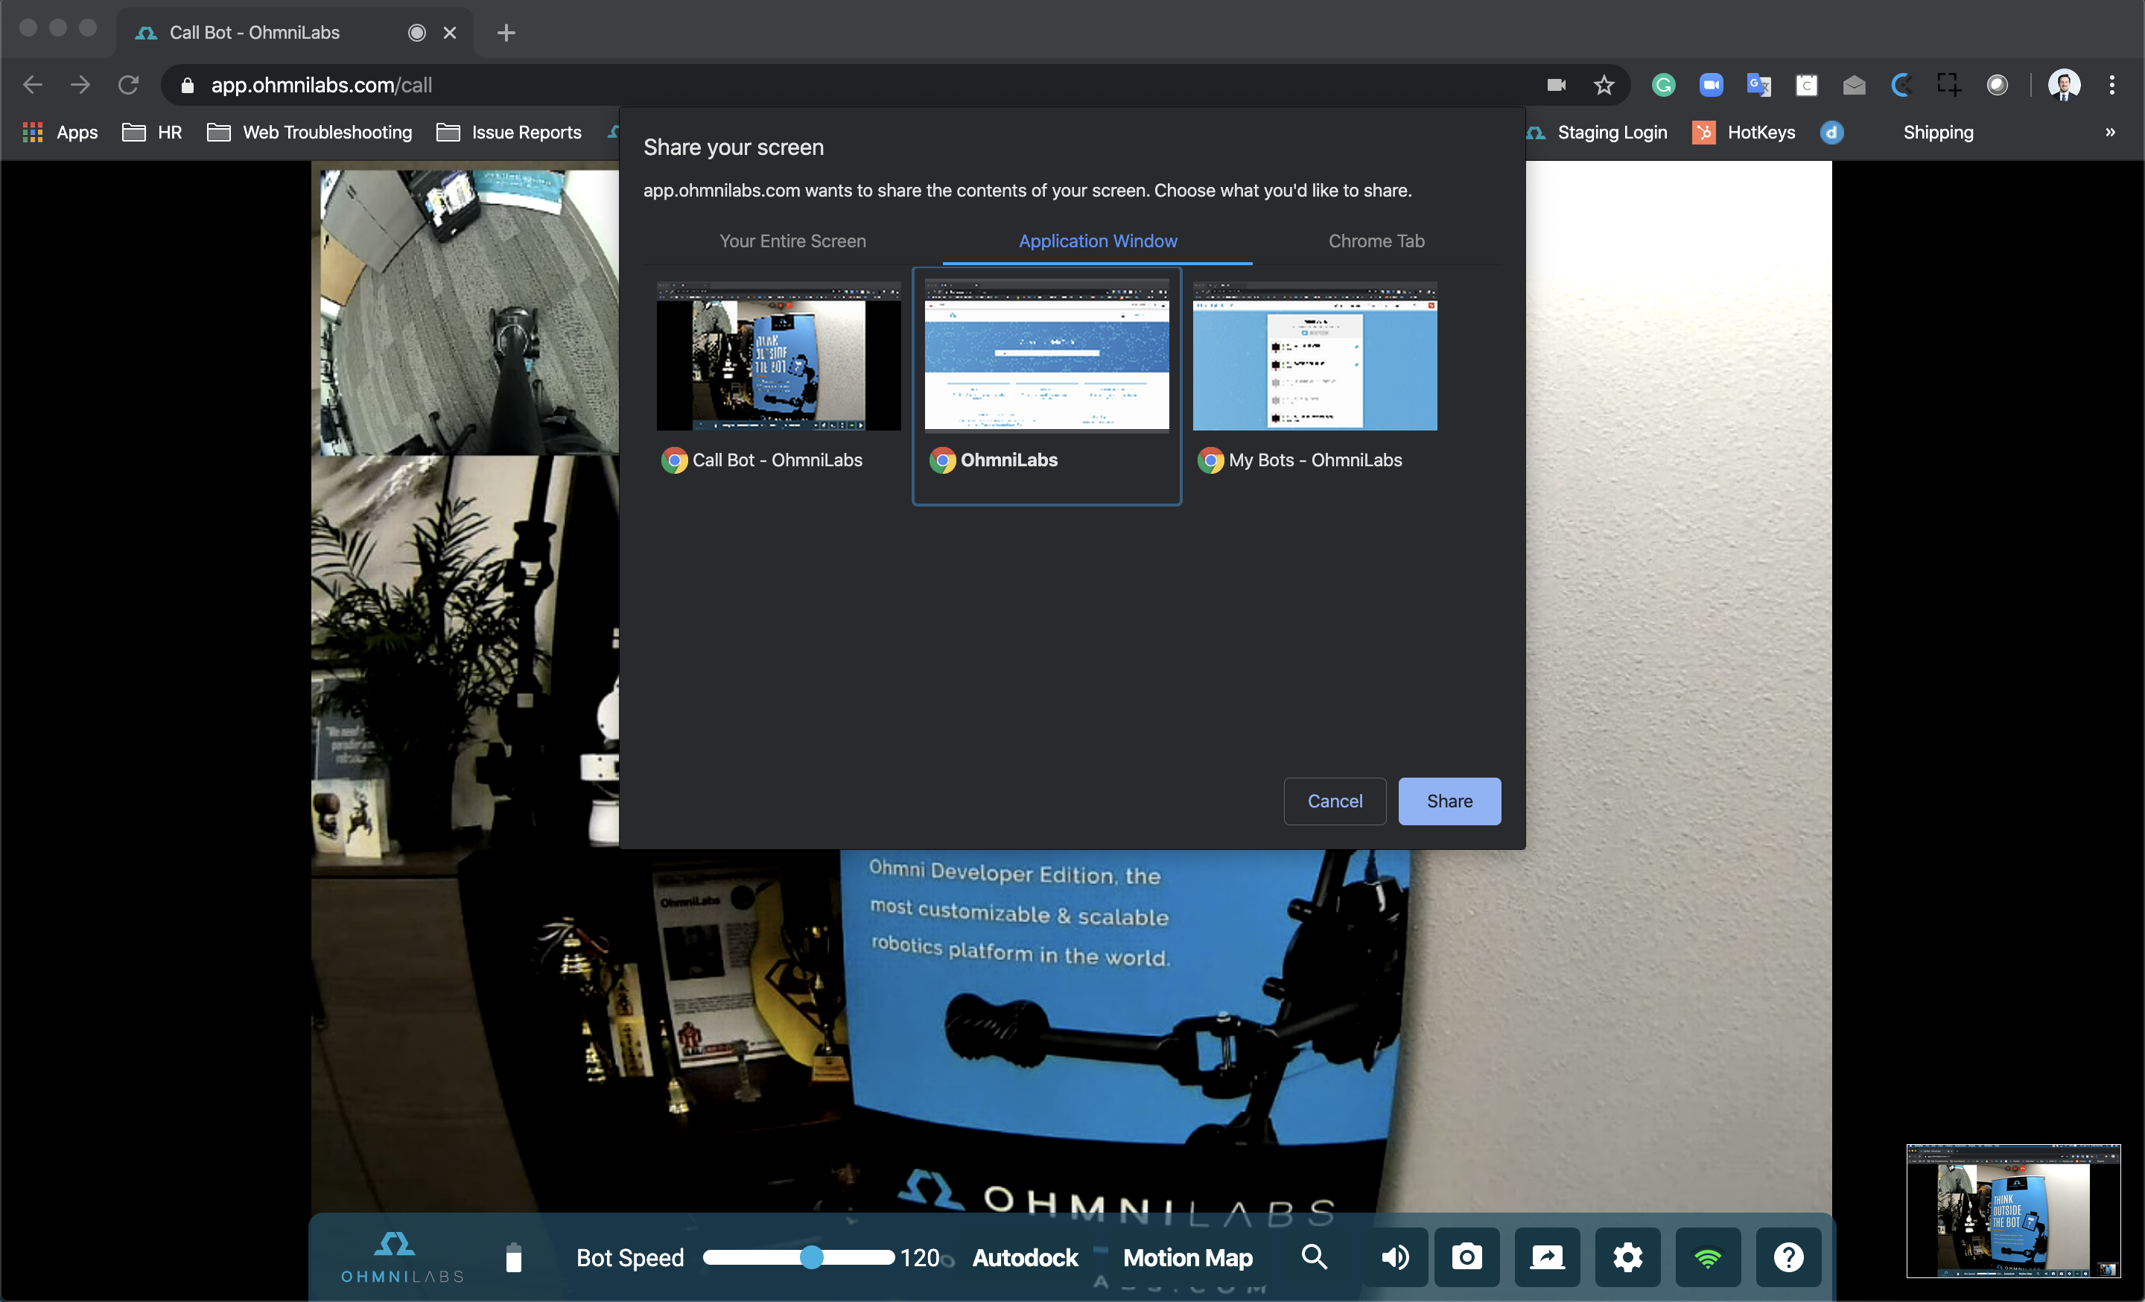This screenshot has width=2145, height=1302.
Task: Open the blue 'd' bookmark icon
Action: (x=1831, y=133)
